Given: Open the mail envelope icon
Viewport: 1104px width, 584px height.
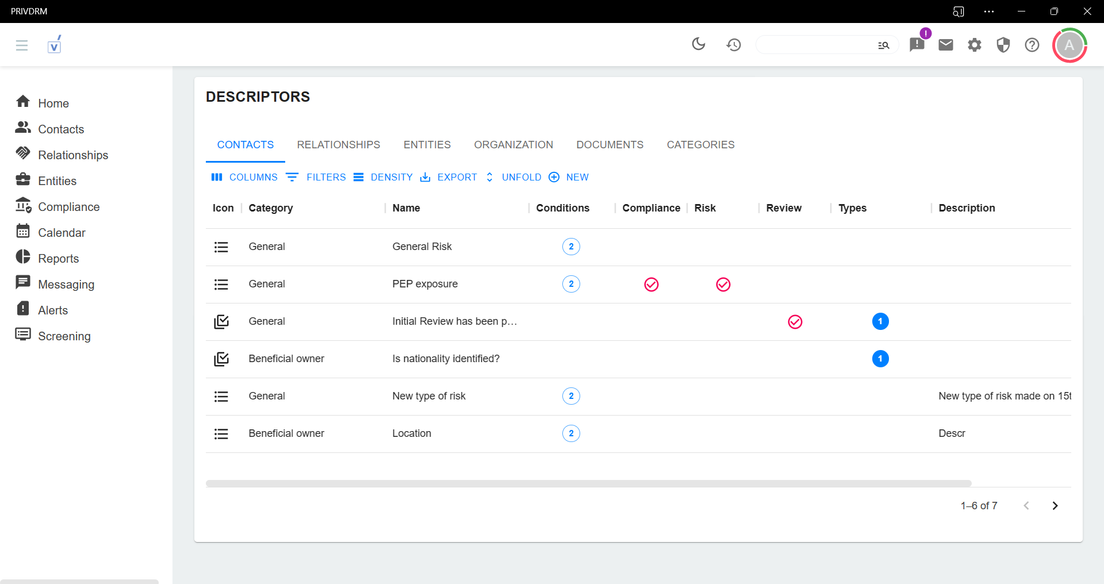Looking at the screenshot, I should point(946,44).
